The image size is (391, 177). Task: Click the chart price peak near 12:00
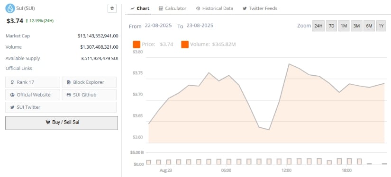coord(289,64)
